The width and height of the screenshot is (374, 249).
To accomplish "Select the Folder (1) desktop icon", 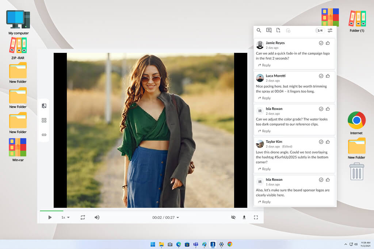I will [x=357, y=21].
